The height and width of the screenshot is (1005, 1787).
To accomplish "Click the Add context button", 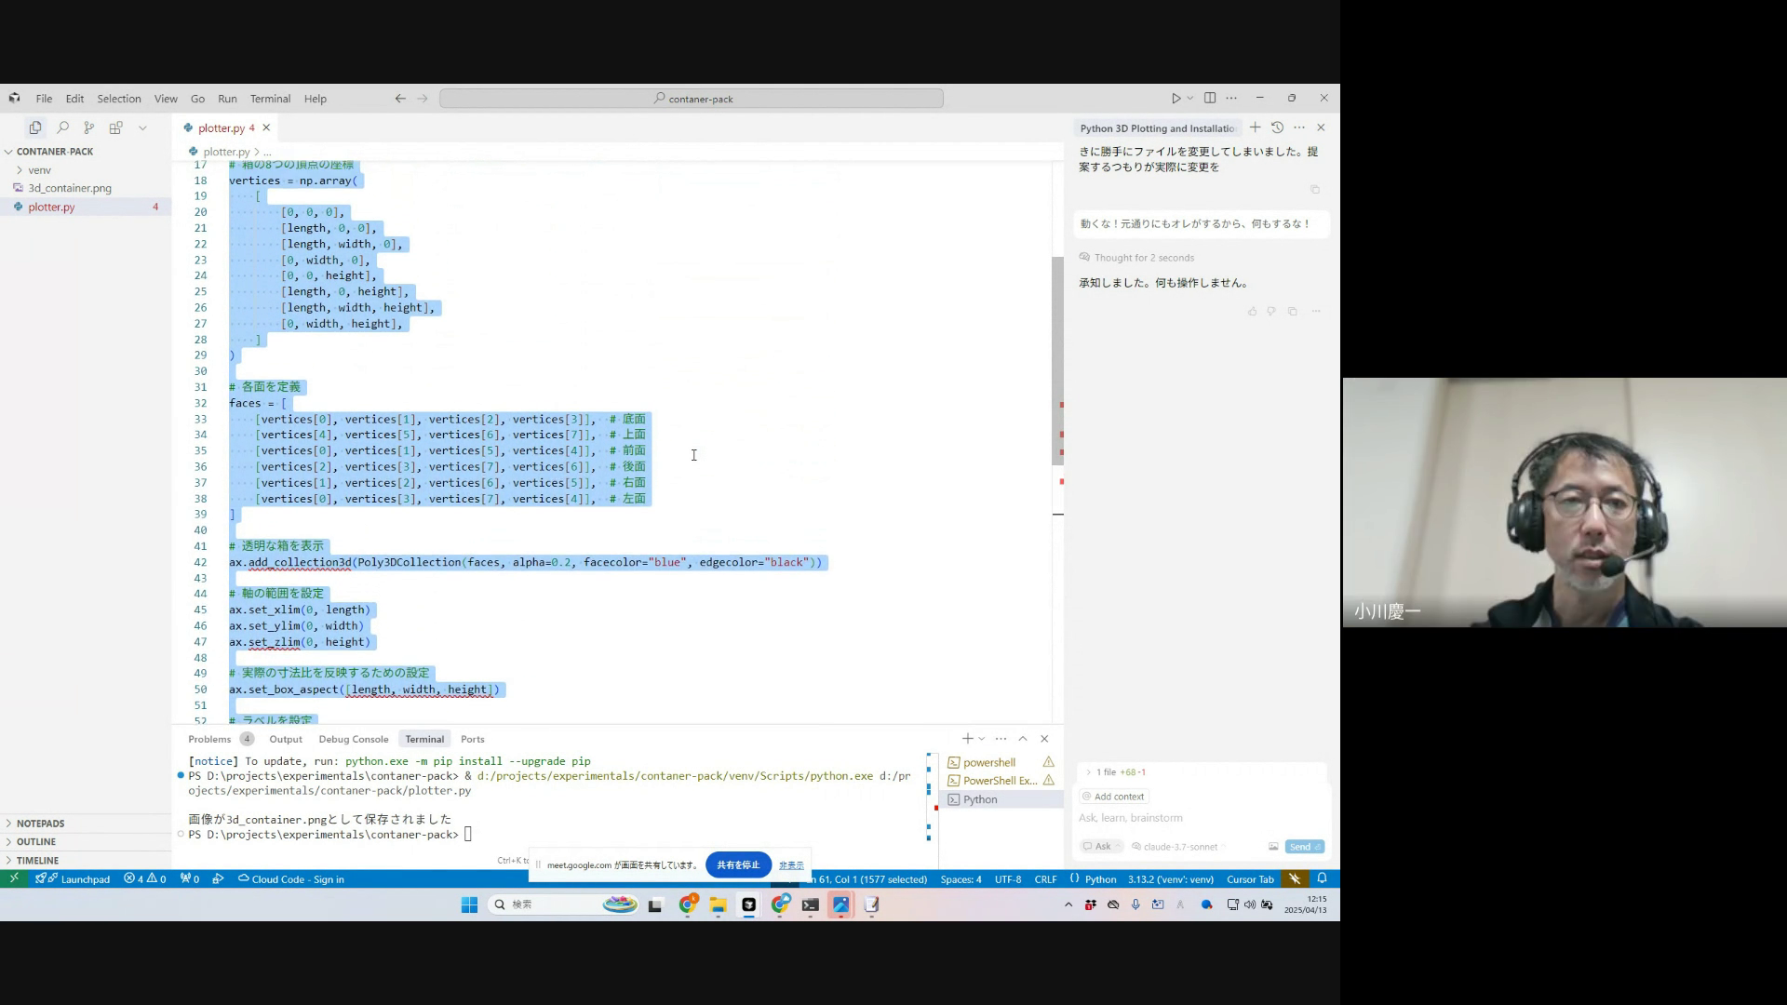I will [1113, 797].
